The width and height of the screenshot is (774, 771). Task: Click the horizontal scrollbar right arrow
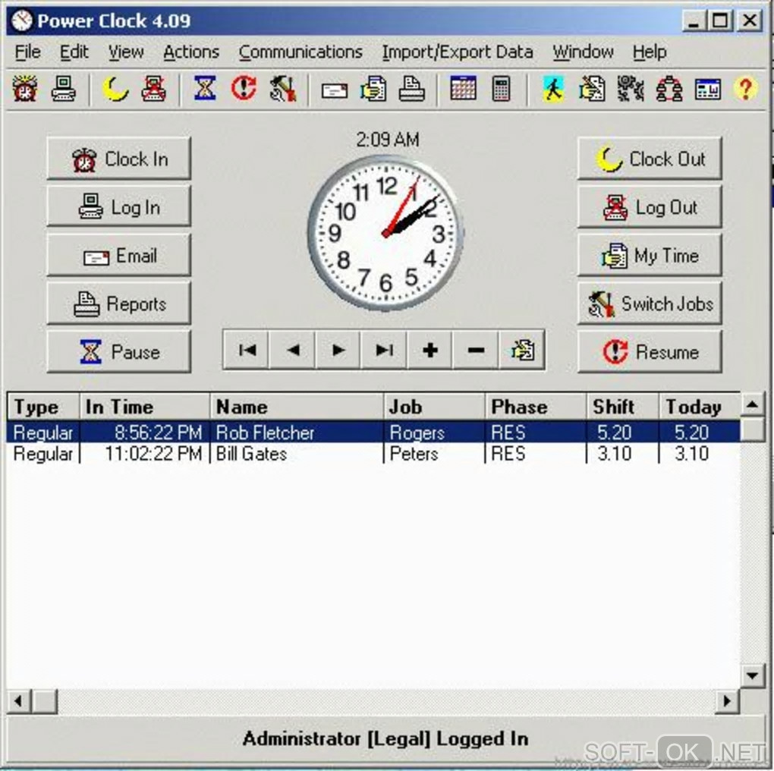(728, 701)
